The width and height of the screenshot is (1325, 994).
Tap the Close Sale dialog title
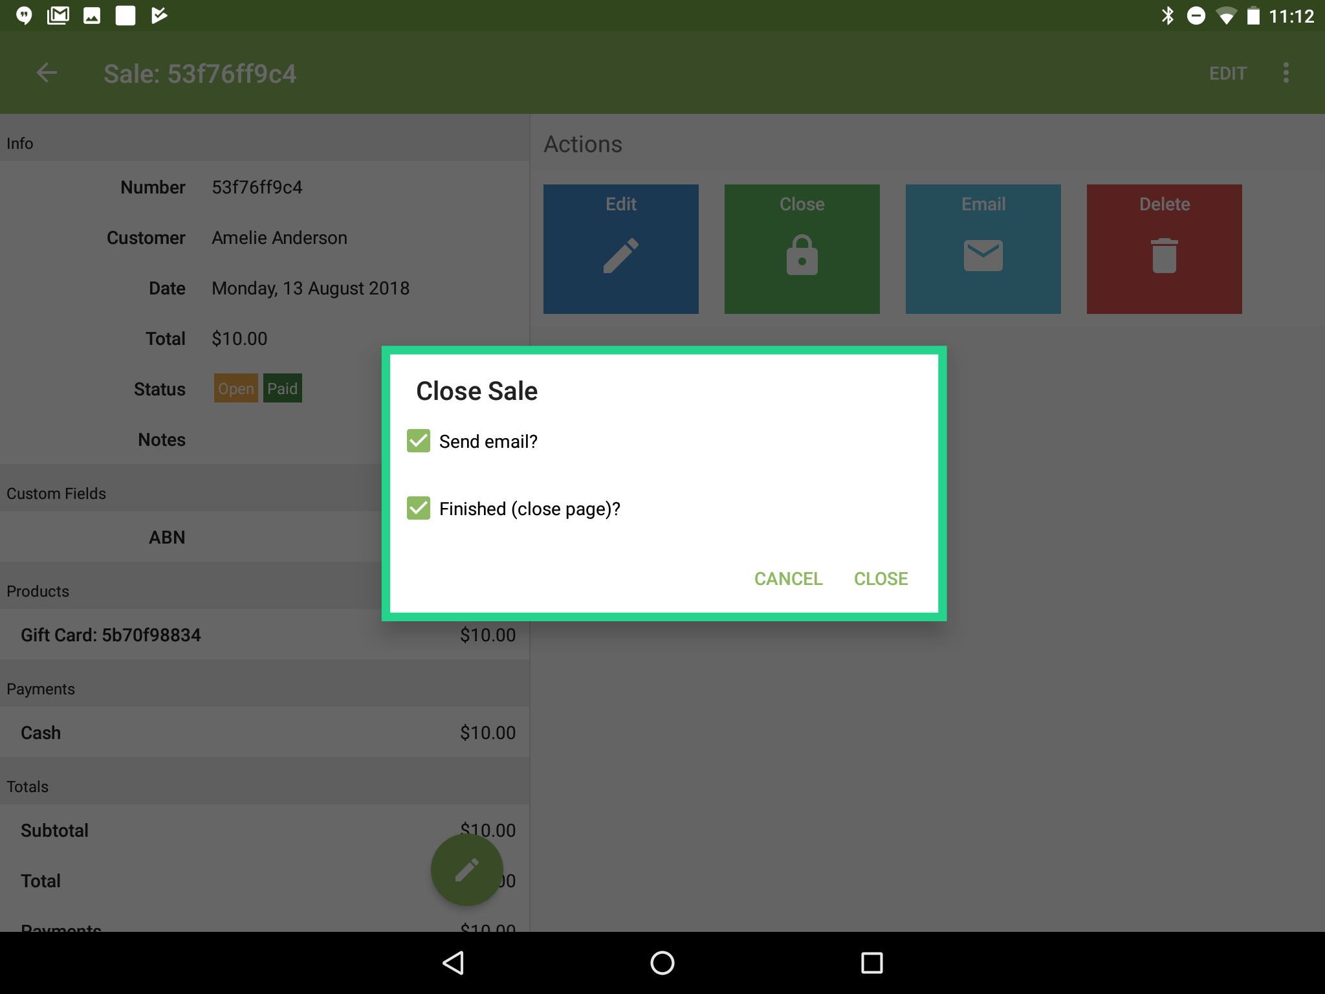click(x=477, y=391)
